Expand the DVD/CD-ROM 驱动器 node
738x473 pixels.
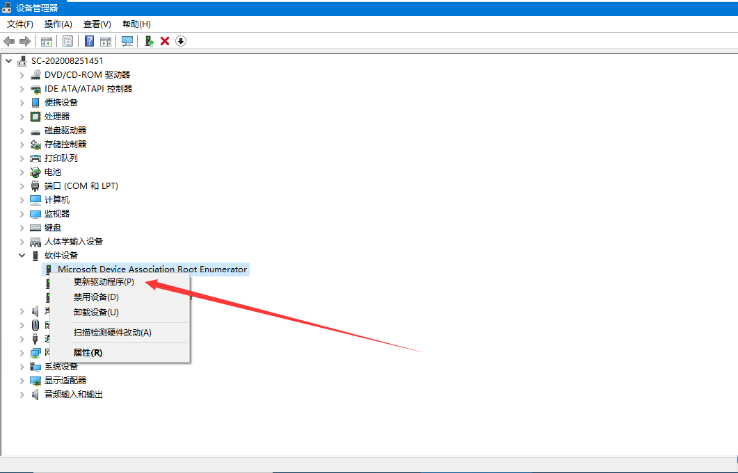click(22, 75)
